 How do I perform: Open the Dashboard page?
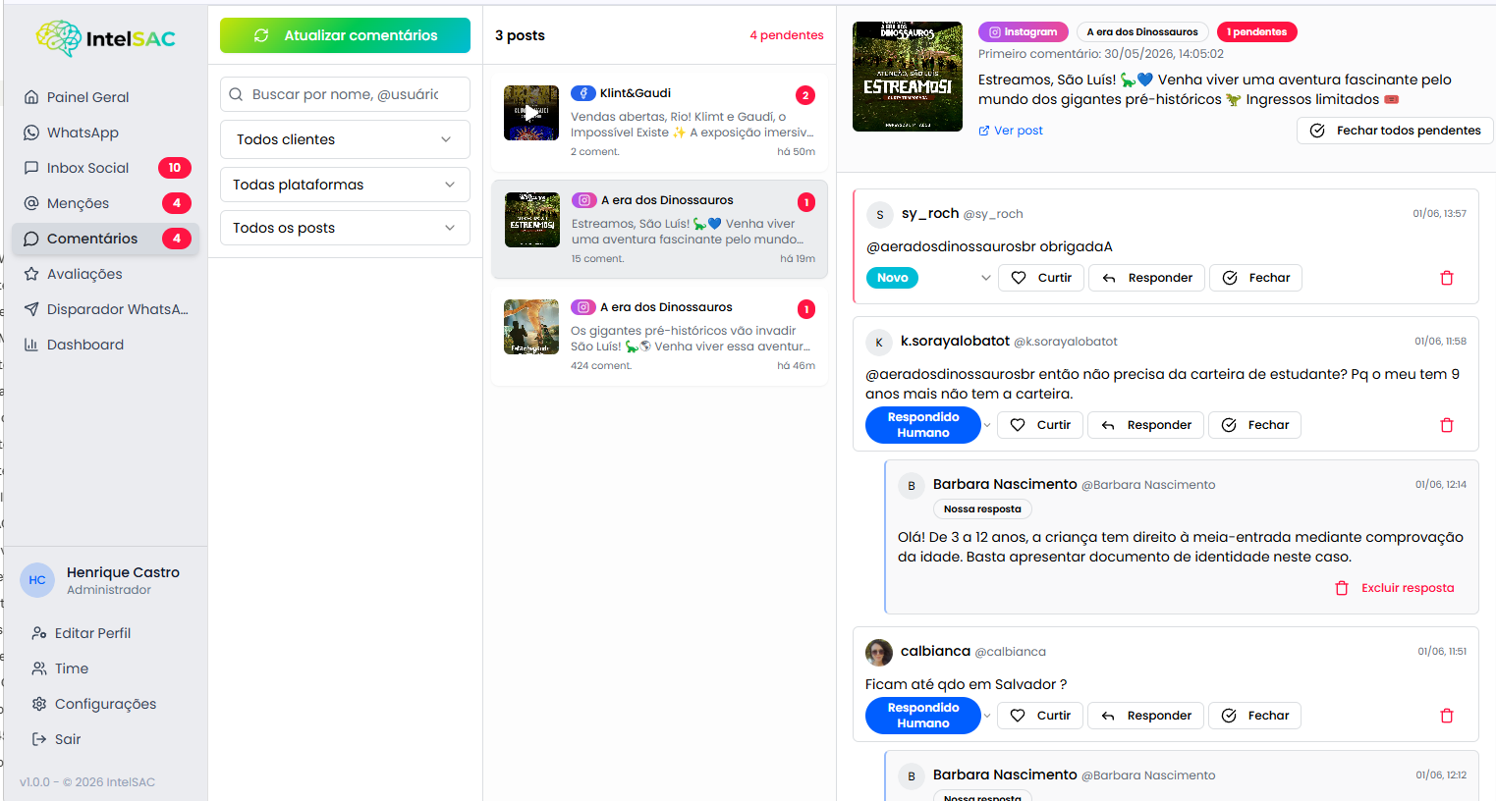[x=105, y=345]
